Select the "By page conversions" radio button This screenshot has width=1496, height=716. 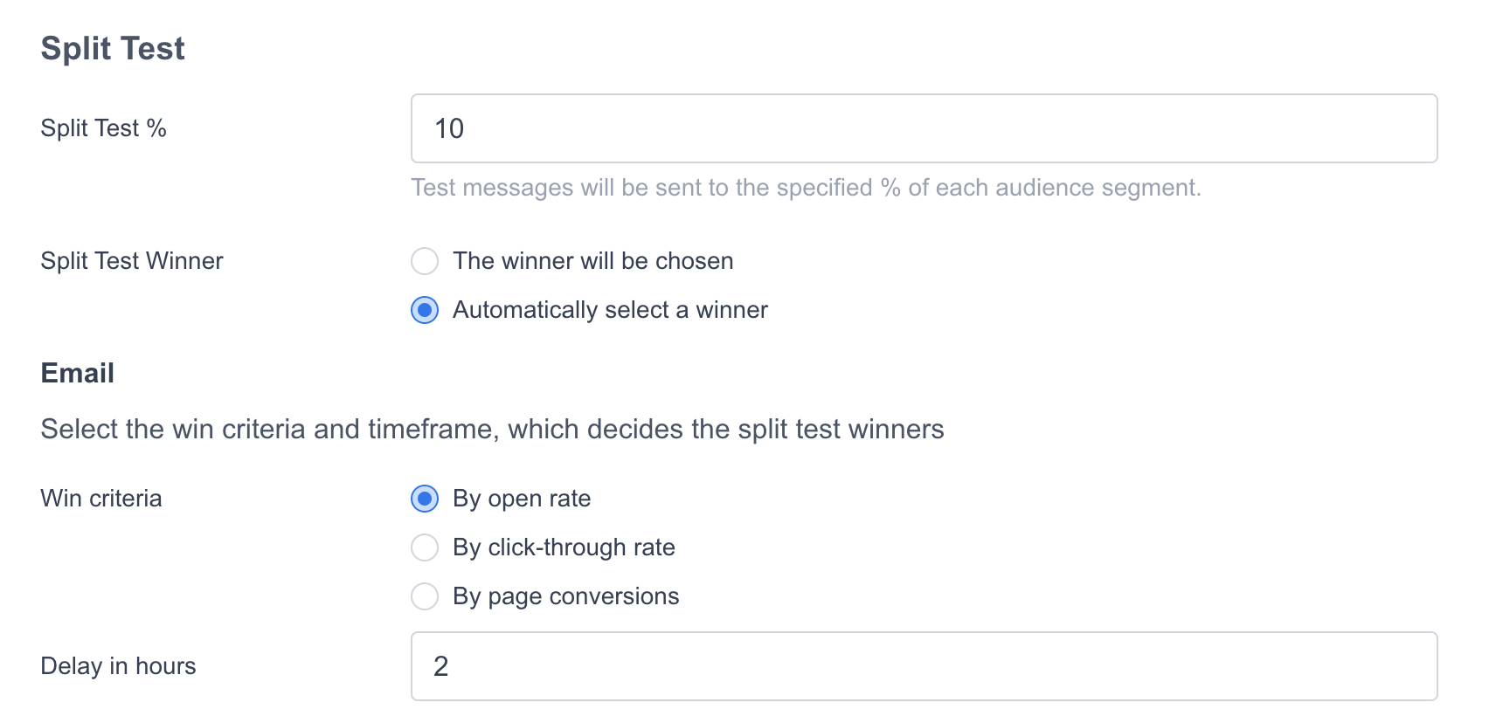(x=425, y=596)
